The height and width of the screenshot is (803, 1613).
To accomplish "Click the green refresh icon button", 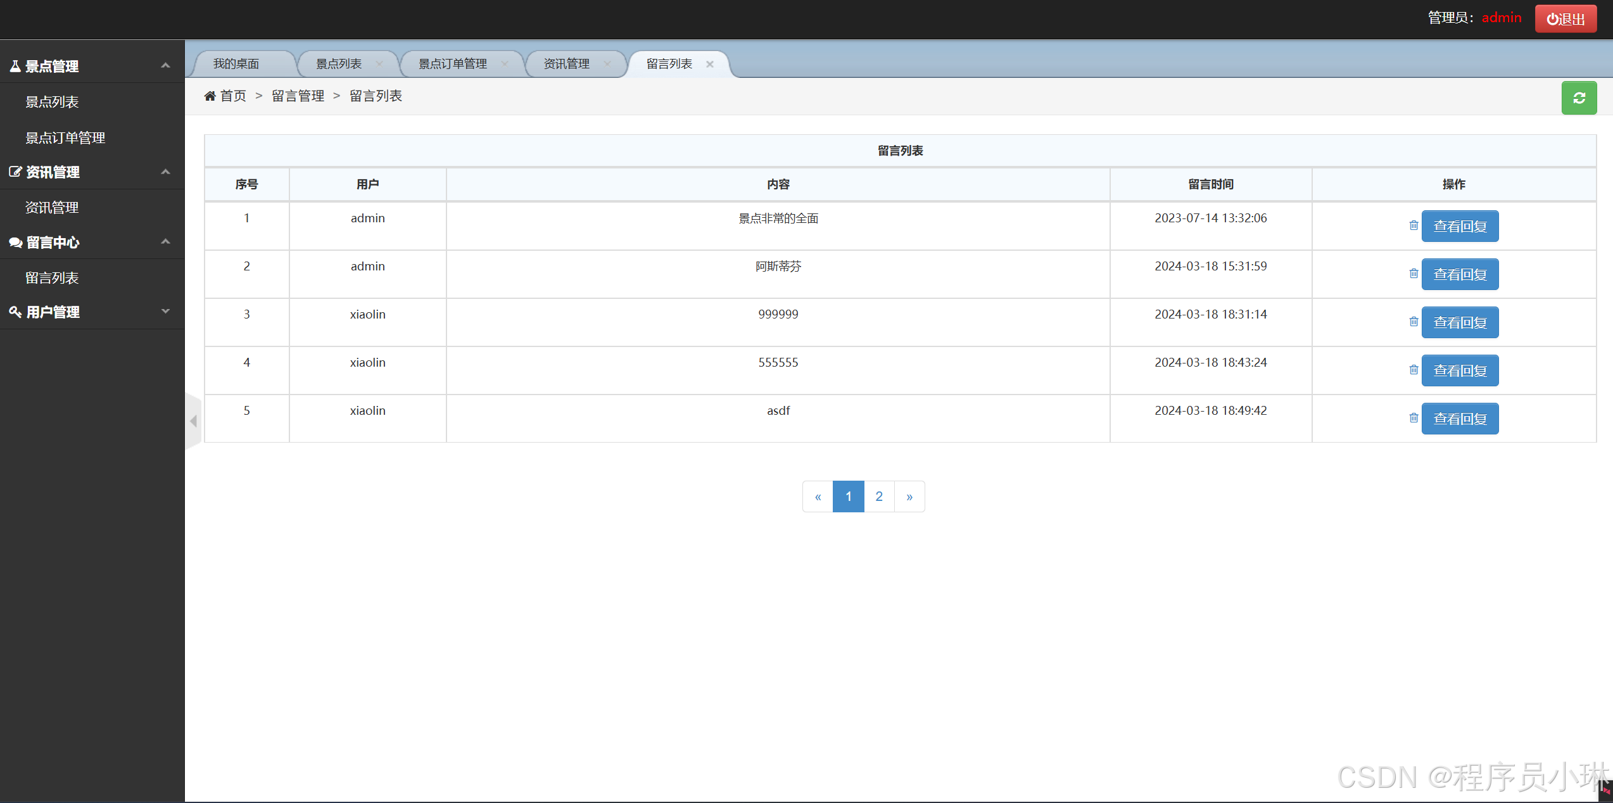I will click(x=1579, y=98).
